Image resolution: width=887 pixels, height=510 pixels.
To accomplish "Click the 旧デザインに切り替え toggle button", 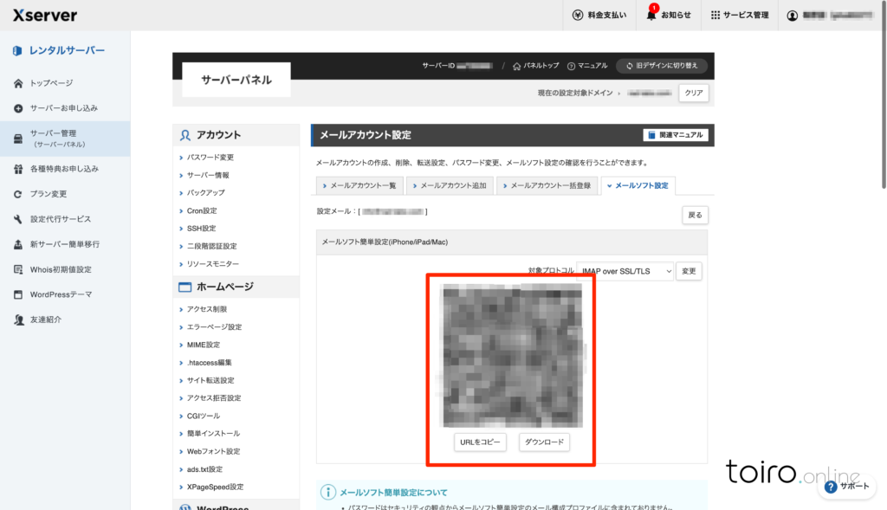I will 662,66.
